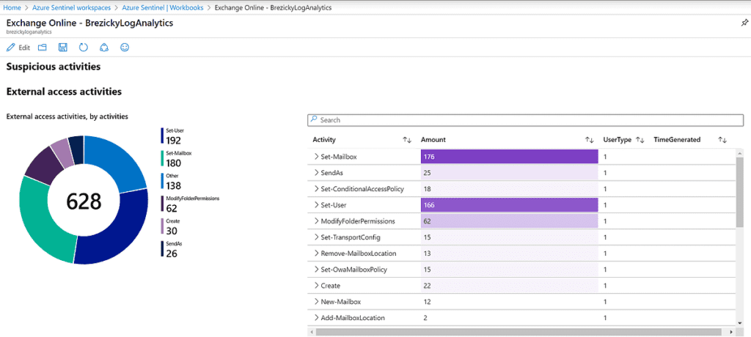751x337 pixels.
Task: Pin the workbook with pin icon
Action: point(744,23)
